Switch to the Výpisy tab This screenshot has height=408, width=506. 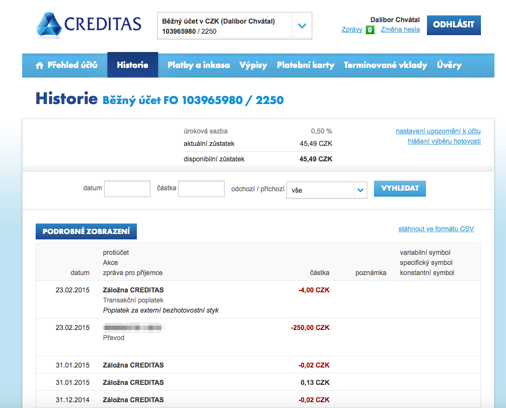(x=253, y=65)
